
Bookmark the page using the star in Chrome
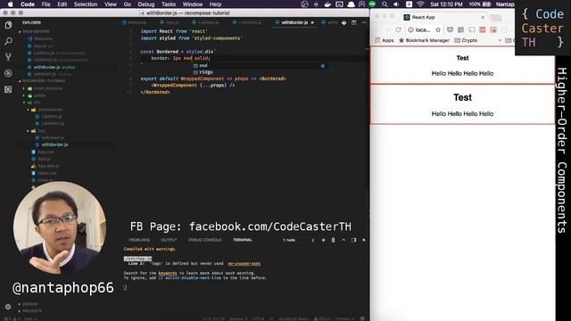coord(438,29)
